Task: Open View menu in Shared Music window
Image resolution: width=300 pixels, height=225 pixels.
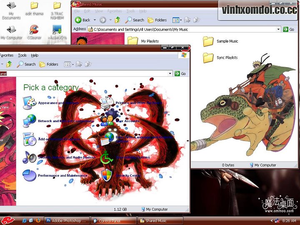Action: pos(99,11)
